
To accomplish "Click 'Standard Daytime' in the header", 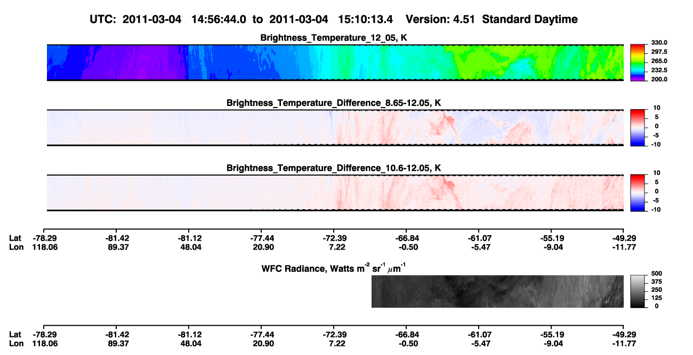I will click(530, 20).
